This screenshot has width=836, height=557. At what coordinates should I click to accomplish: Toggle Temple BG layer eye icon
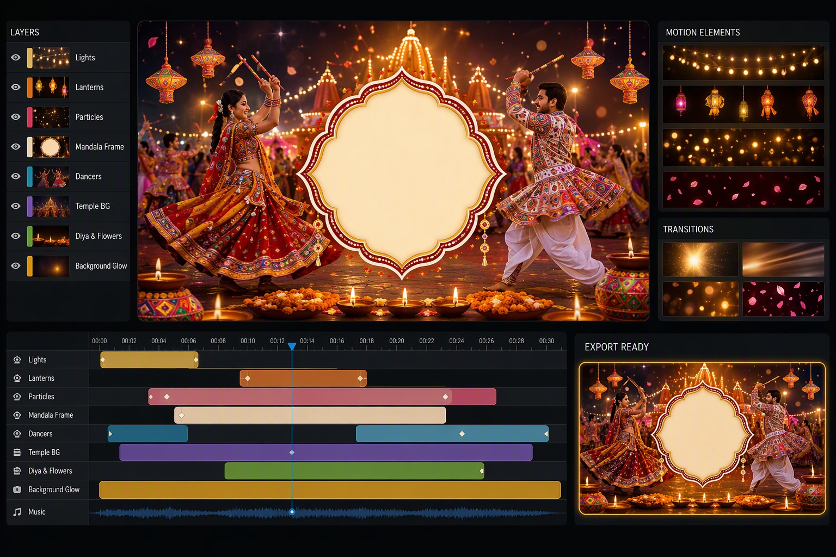pyautogui.click(x=16, y=206)
